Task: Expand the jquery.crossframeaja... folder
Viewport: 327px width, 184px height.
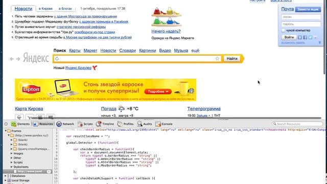Action: coord(11,149)
